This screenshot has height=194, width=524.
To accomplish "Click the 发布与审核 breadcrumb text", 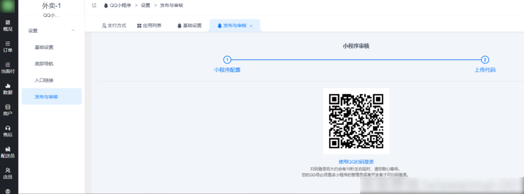I will click(171, 6).
